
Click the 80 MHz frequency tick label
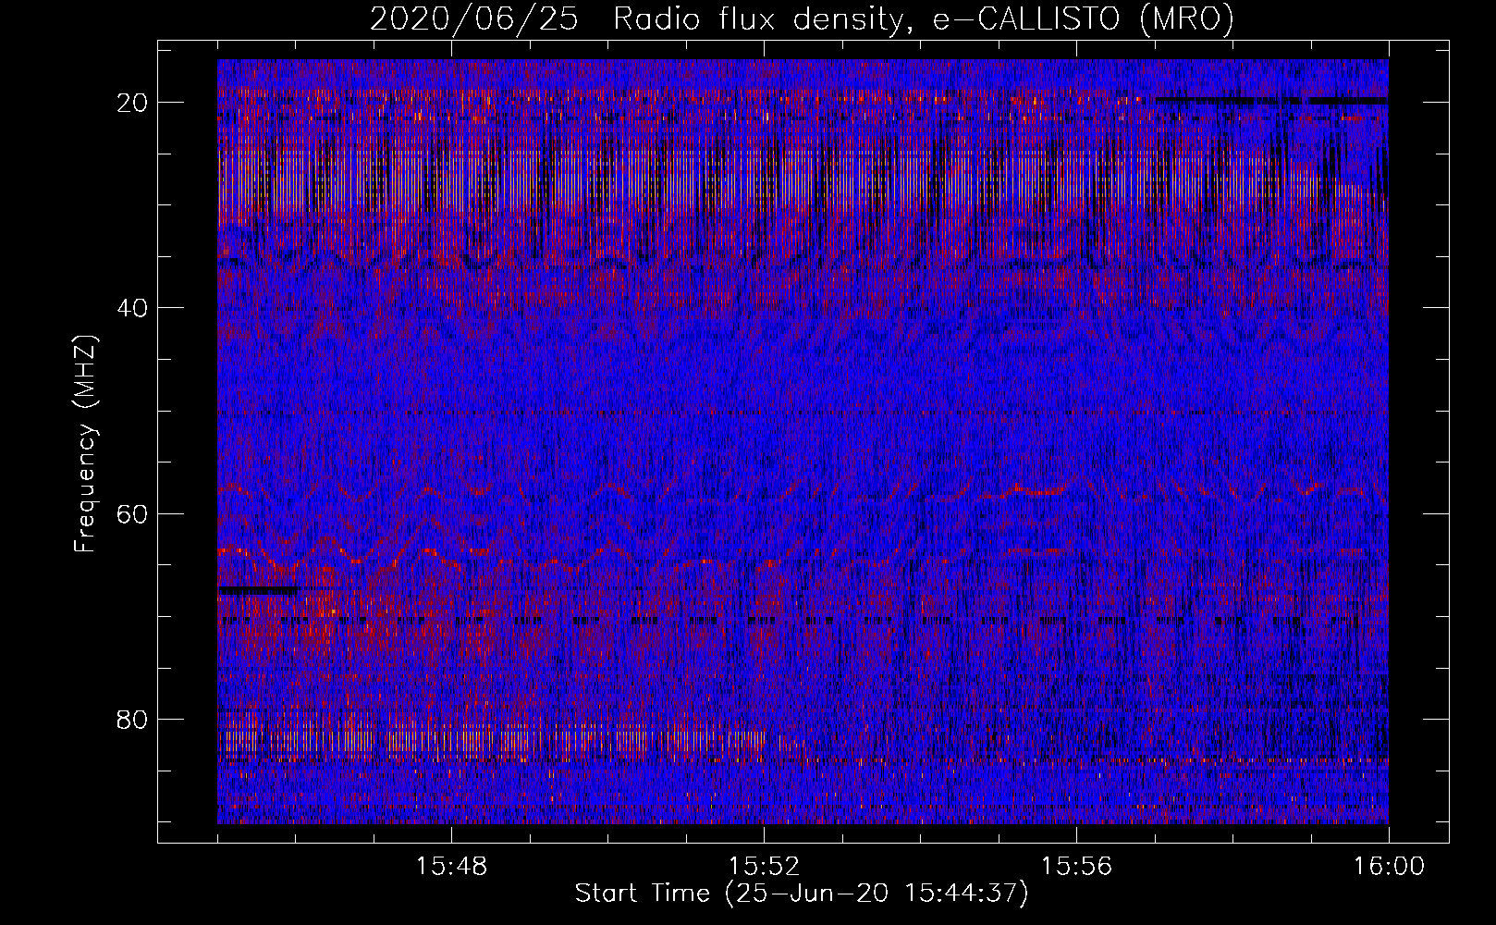click(x=133, y=720)
